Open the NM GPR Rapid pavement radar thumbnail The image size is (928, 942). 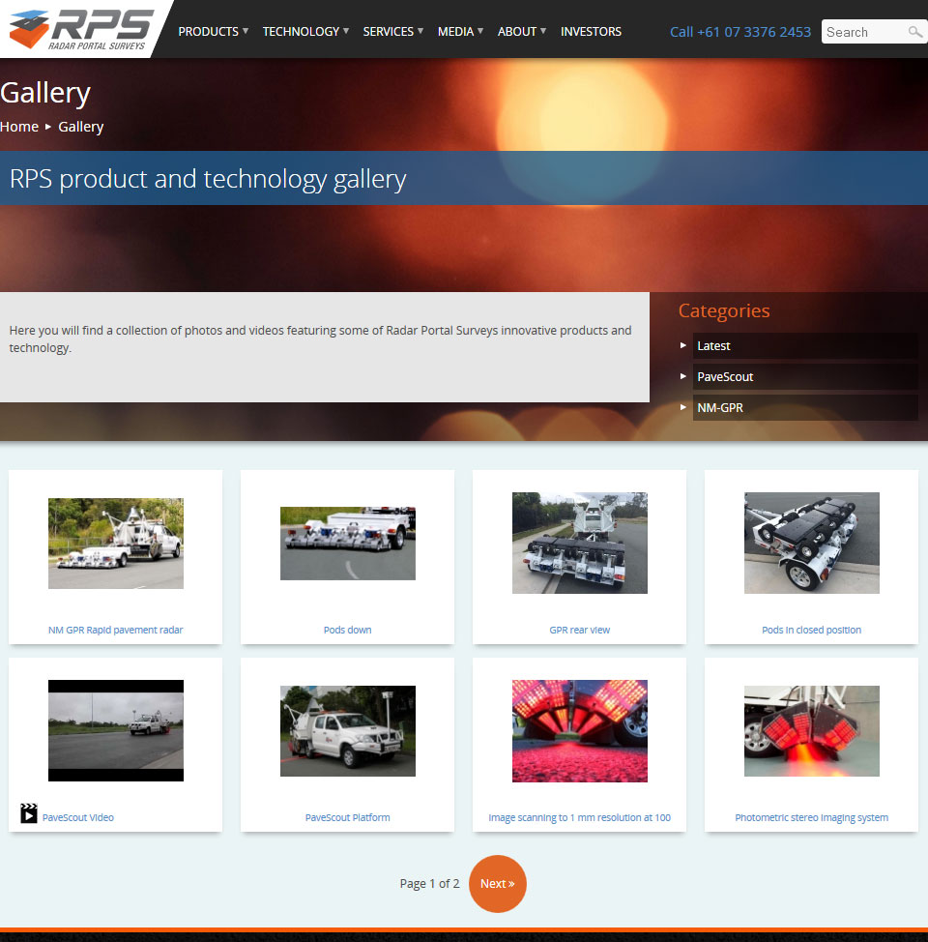point(116,544)
